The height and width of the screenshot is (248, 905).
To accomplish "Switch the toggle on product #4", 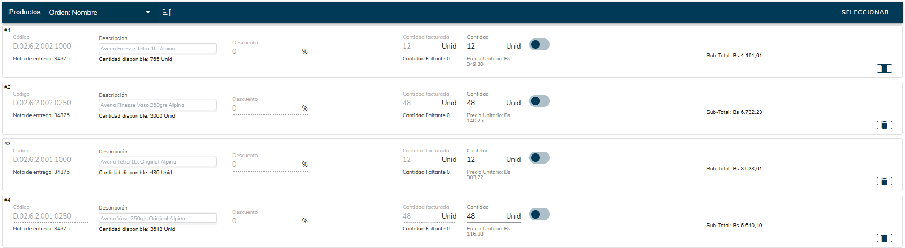I will point(539,214).
